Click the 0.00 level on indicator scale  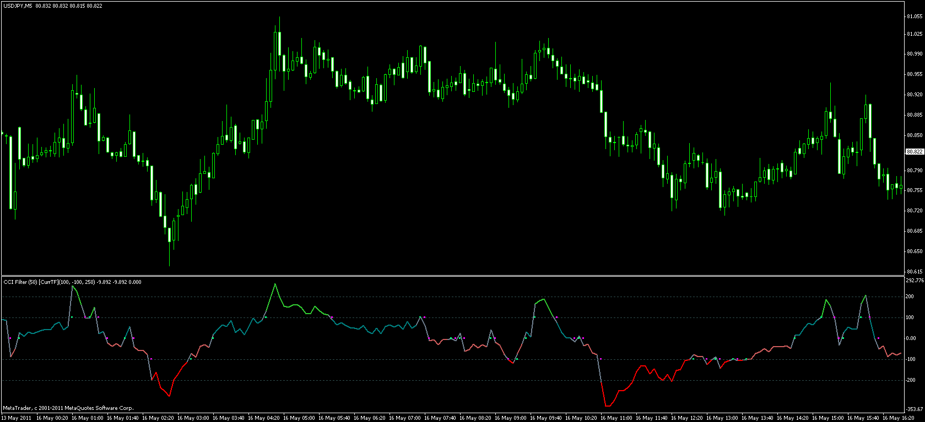point(911,338)
